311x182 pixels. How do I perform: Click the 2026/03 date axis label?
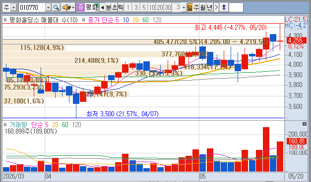(x=14, y=176)
